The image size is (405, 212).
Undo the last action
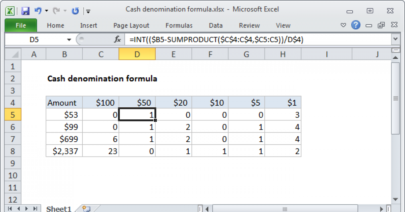click(38, 11)
